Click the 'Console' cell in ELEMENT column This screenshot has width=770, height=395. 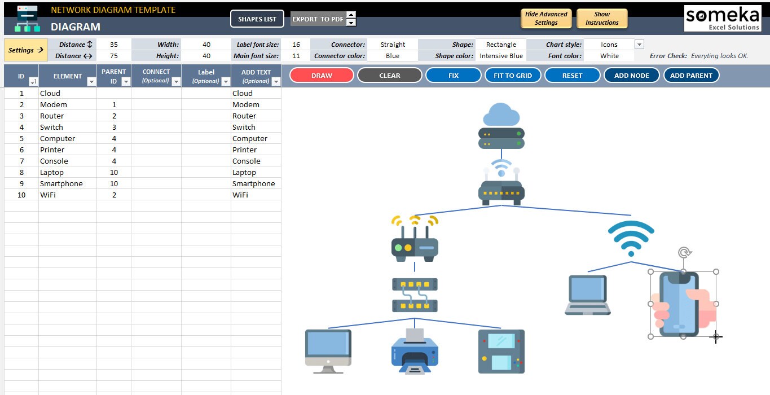68,161
